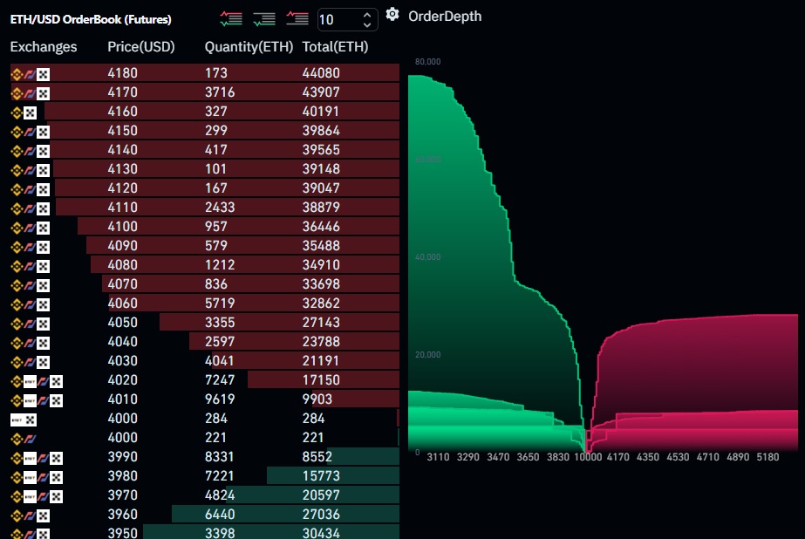Click the OrderDepth chart title
This screenshot has height=539, width=805.
(x=445, y=17)
